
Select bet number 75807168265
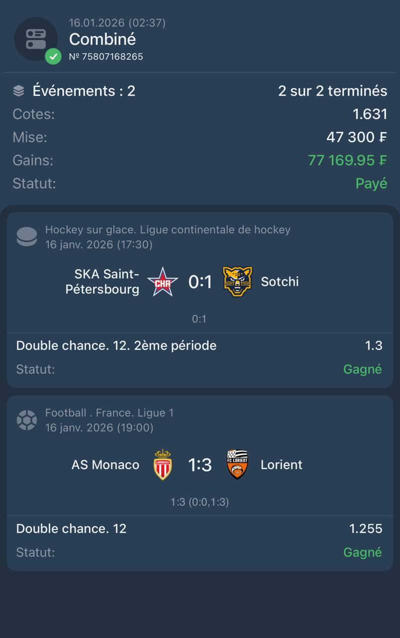pos(106,57)
